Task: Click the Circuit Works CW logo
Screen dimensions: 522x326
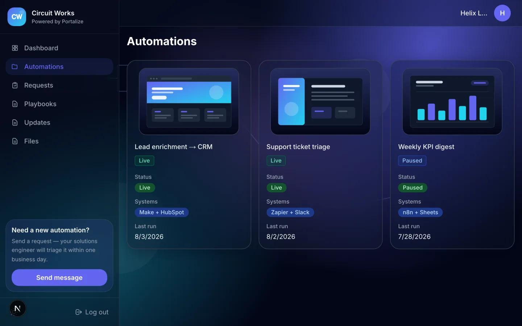Action: (x=17, y=17)
